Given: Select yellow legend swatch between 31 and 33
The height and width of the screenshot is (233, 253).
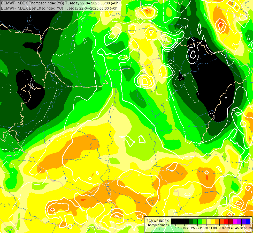Looking at the screenshot, I should tap(213, 221).
